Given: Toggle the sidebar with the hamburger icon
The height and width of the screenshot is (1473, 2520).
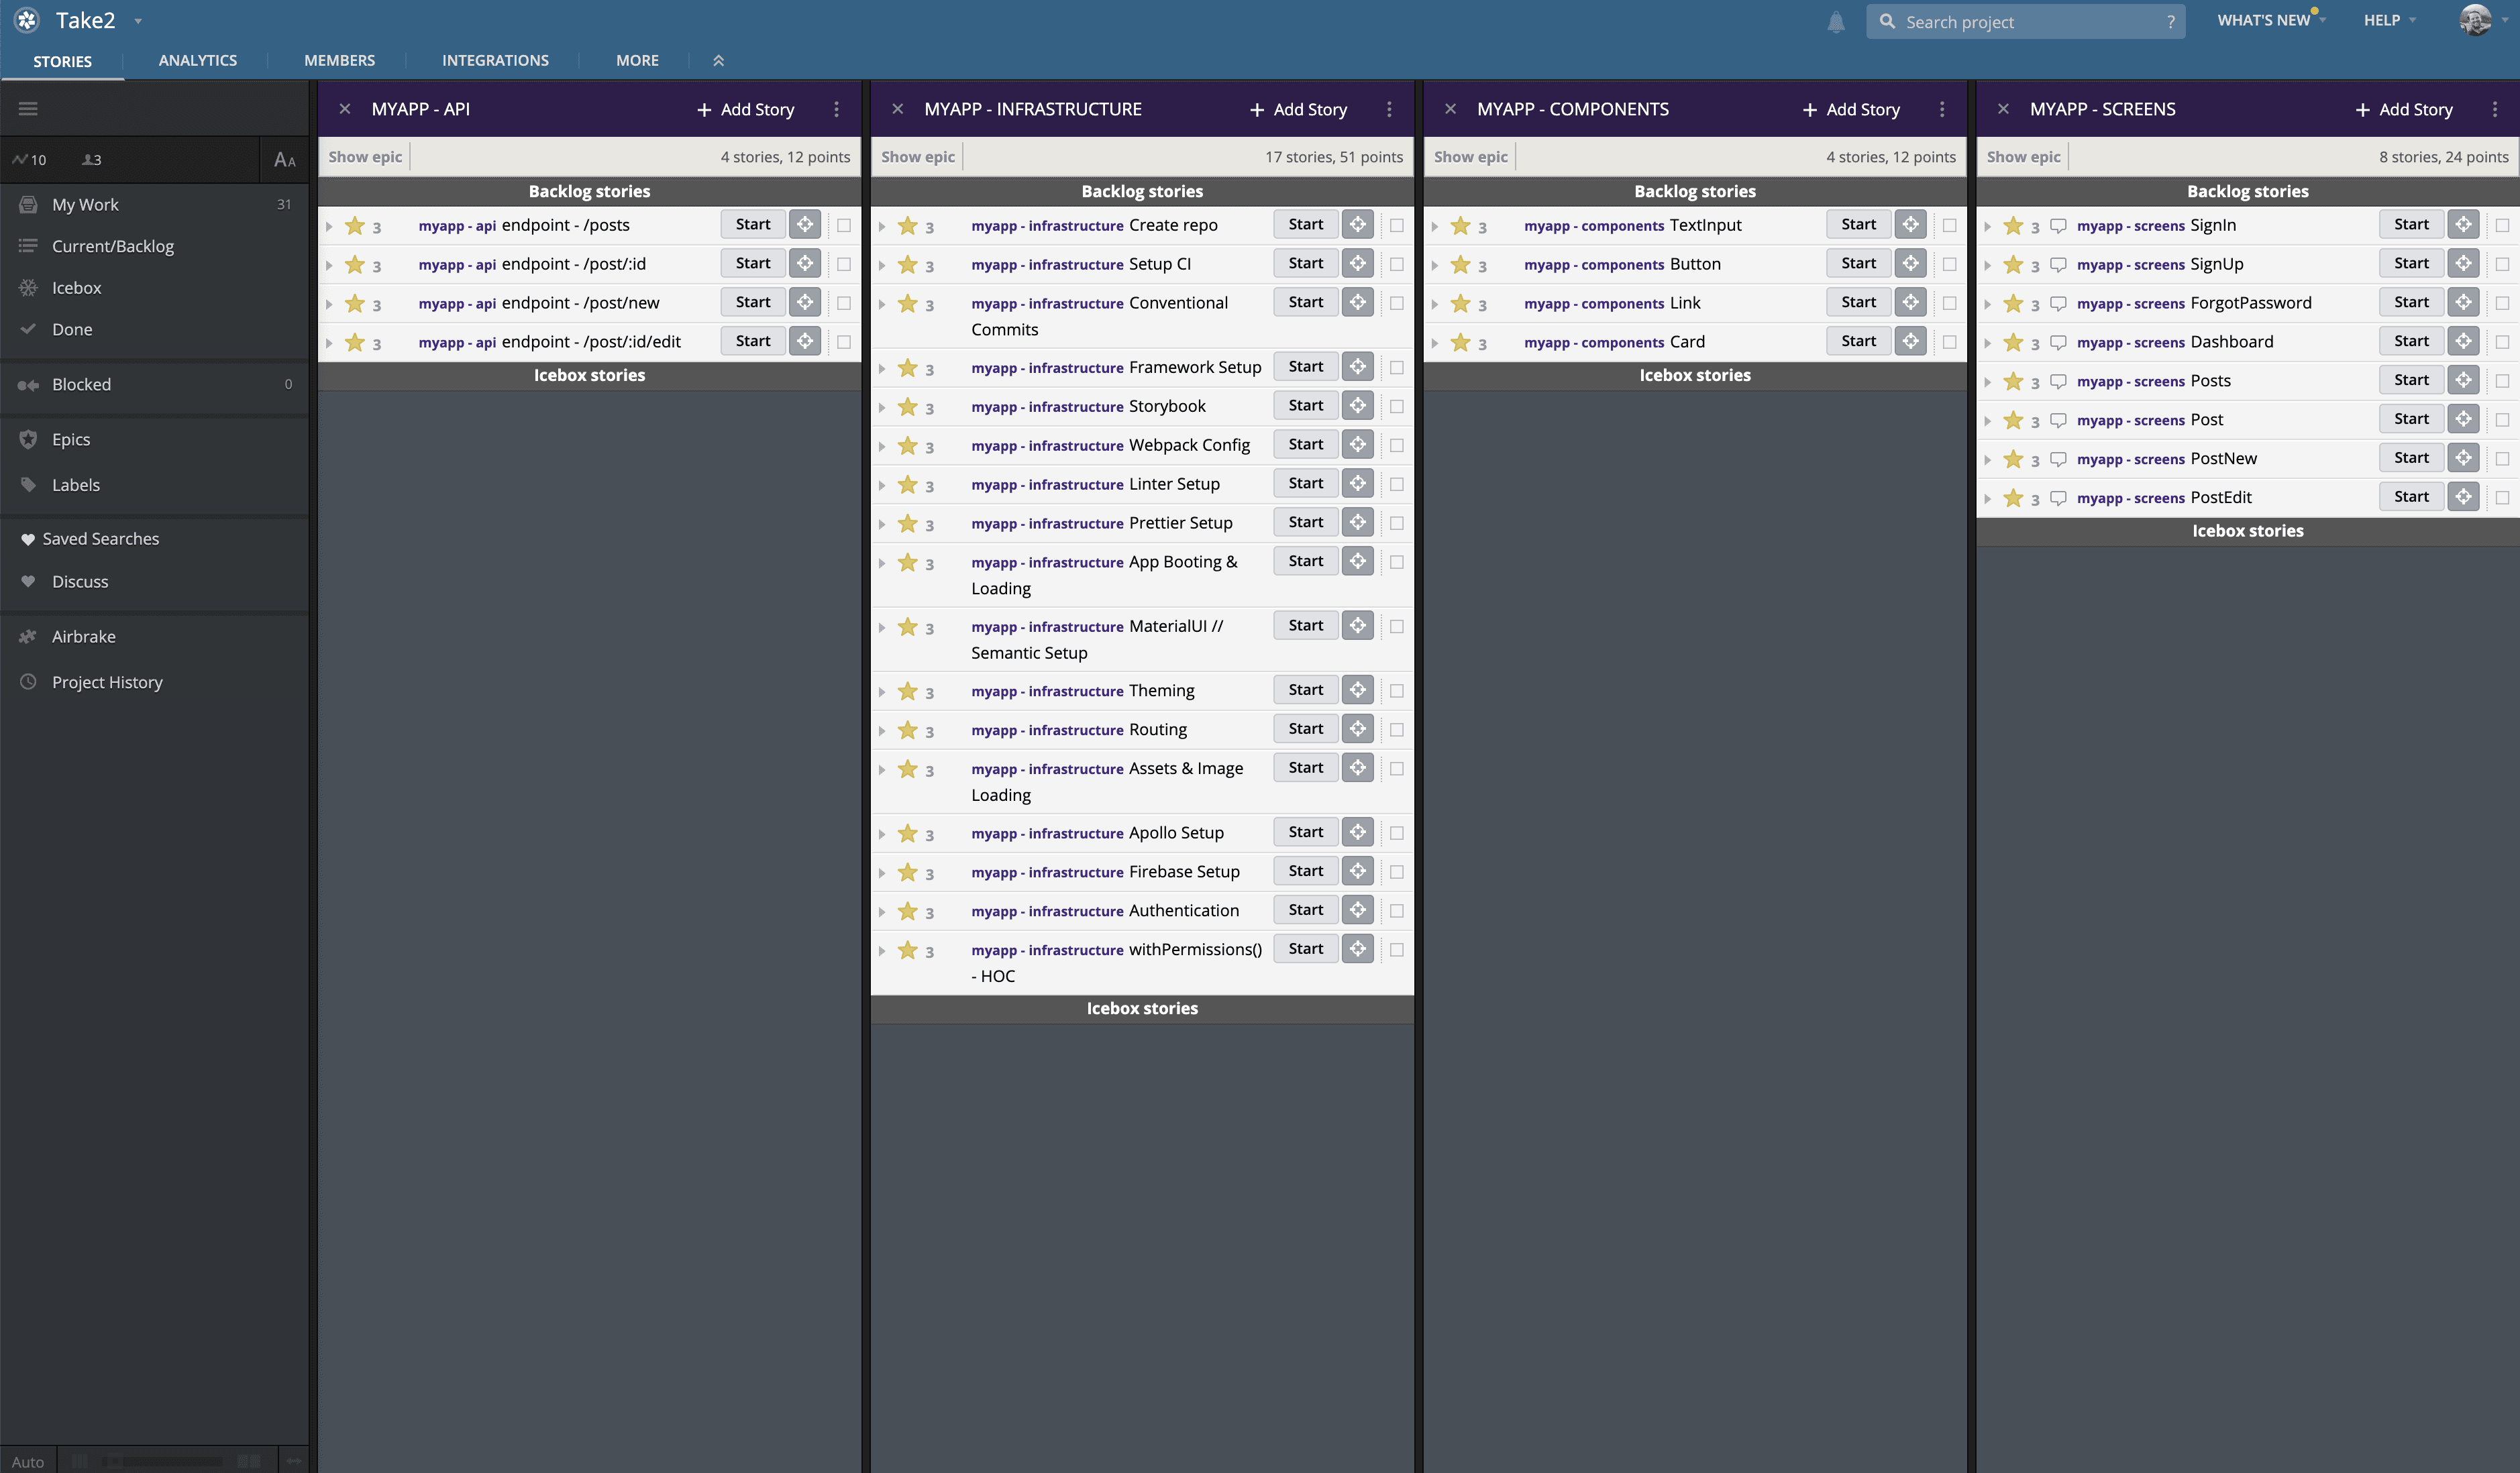Looking at the screenshot, I should click(28, 108).
